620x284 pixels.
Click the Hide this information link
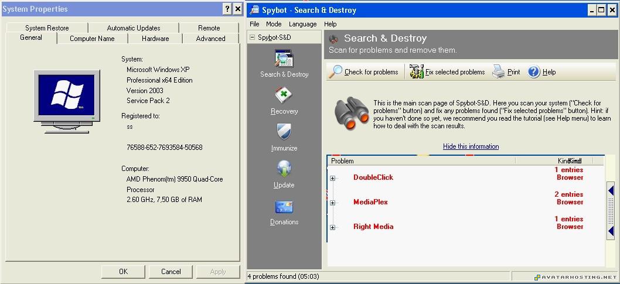(471, 146)
